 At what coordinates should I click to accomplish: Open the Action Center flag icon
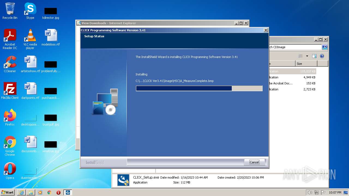323,192
